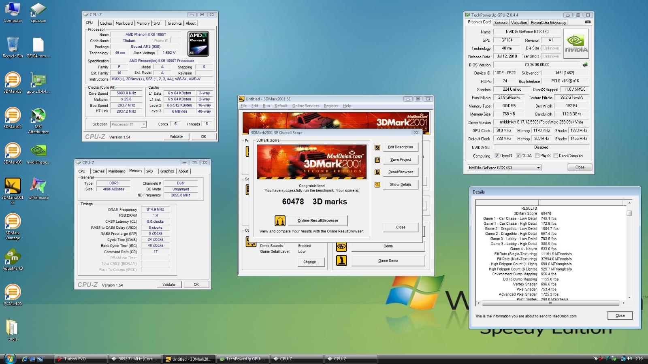Switch to TurboV EVO taskbar button
Image resolution: width=648 pixels, height=364 pixels.
point(81,359)
